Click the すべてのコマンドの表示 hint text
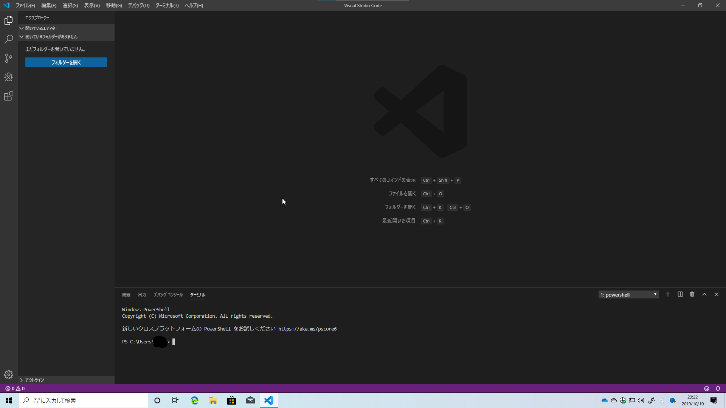This screenshot has height=408, width=726. pyautogui.click(x=392, y=180)
